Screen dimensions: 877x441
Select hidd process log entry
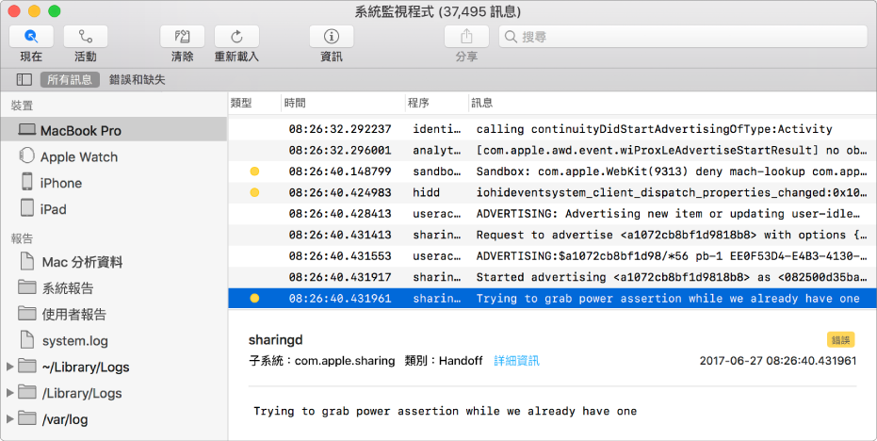[x=552, y=192]
